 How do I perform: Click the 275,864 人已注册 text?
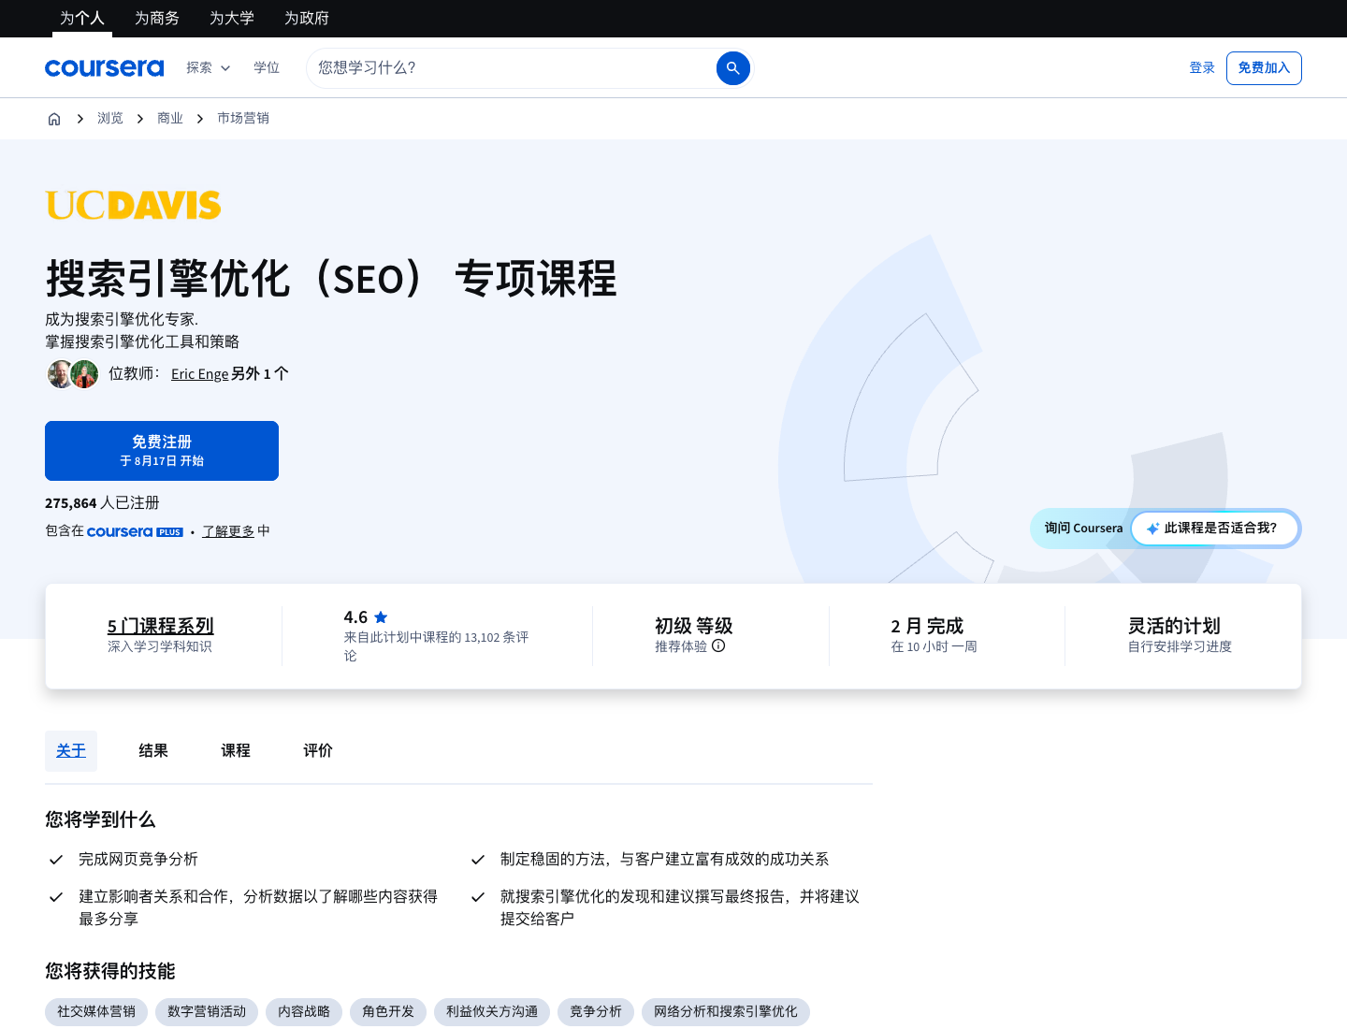coord(102,503)
